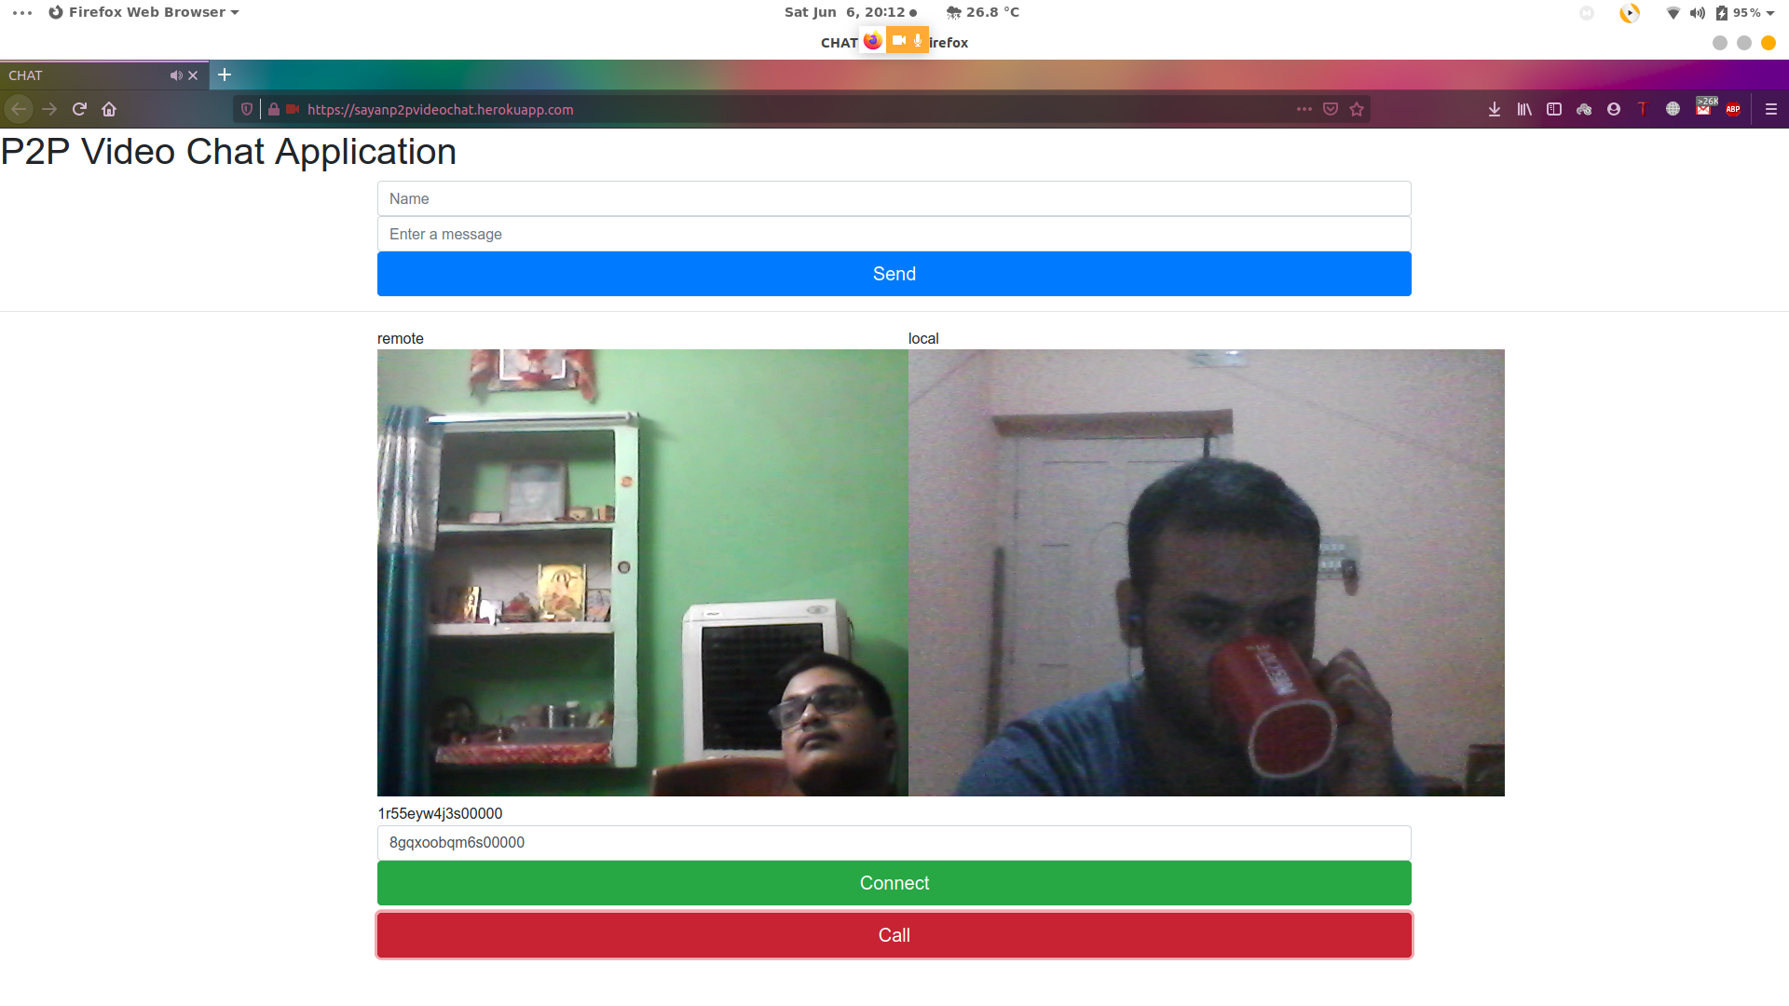Open a new tab with plus
1789x1006 pixels.
point(225,75)
